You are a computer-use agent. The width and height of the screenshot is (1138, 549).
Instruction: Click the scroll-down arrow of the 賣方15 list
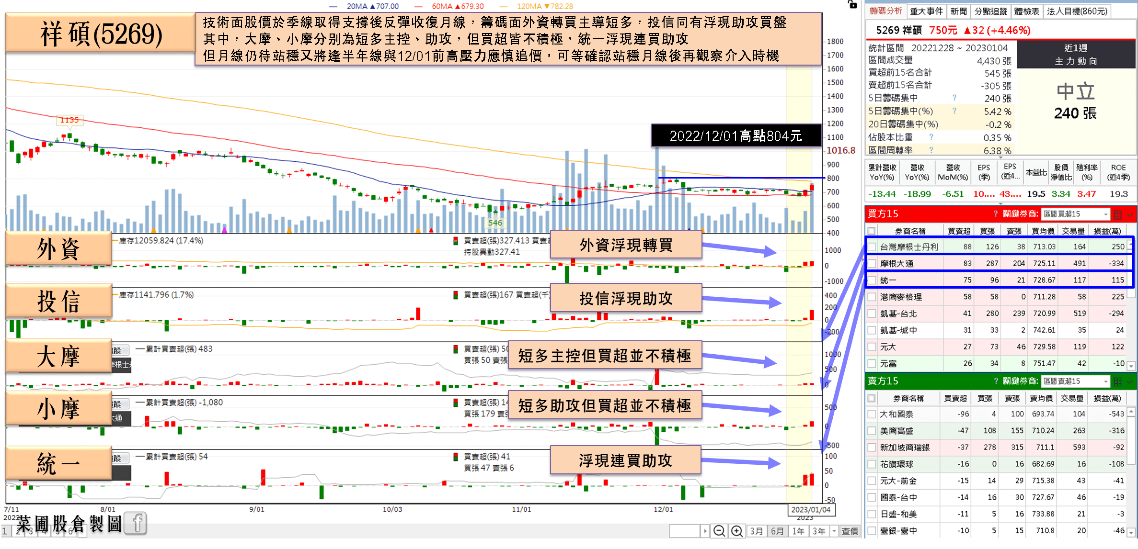(1131, 532)
